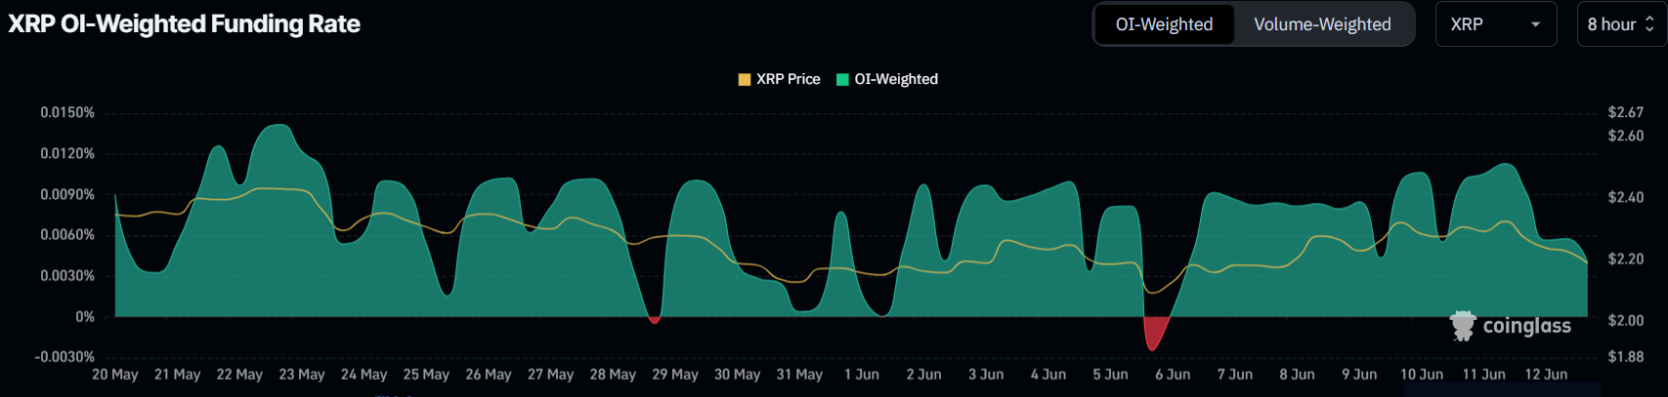Click the $2.20 price axis label
The width and height of the screenshot is (1668, 397).
(x=1626, y=258)
